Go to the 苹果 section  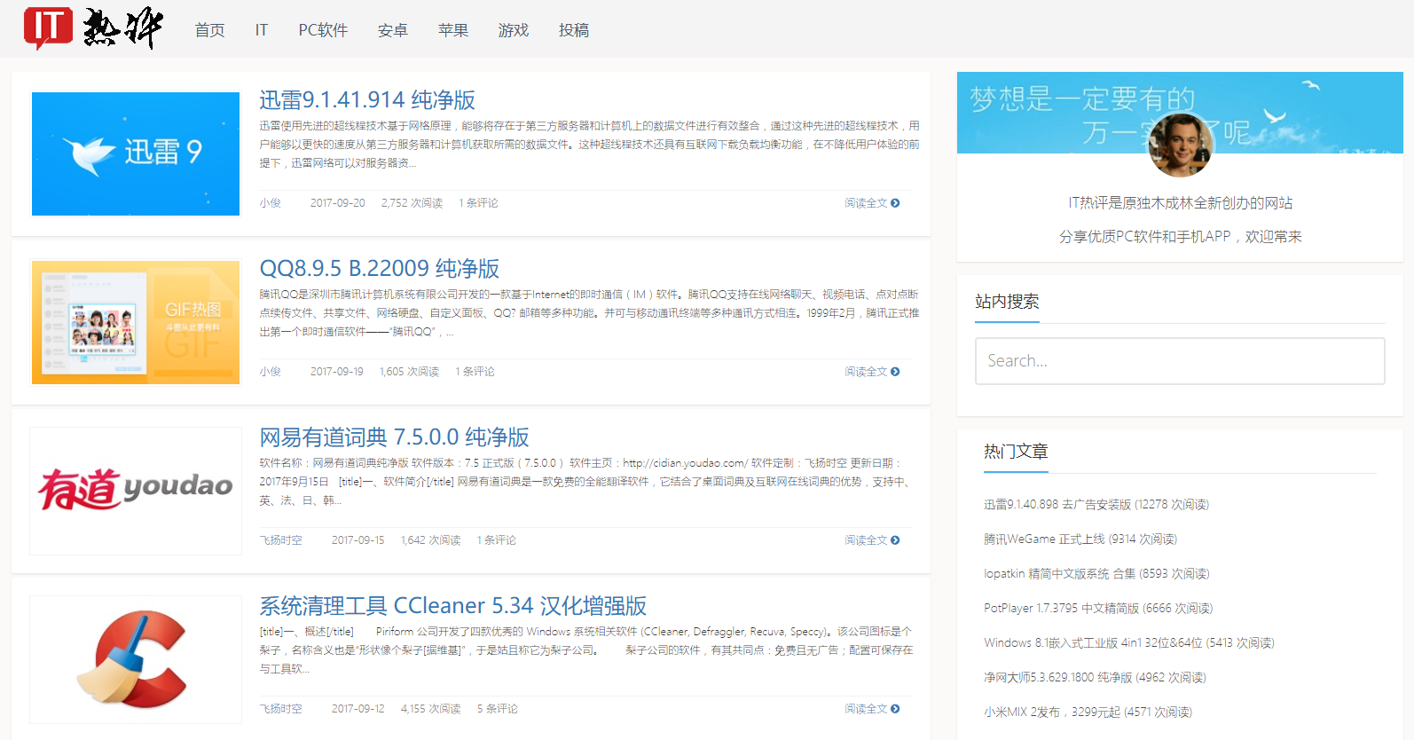[x=453, y=30]
